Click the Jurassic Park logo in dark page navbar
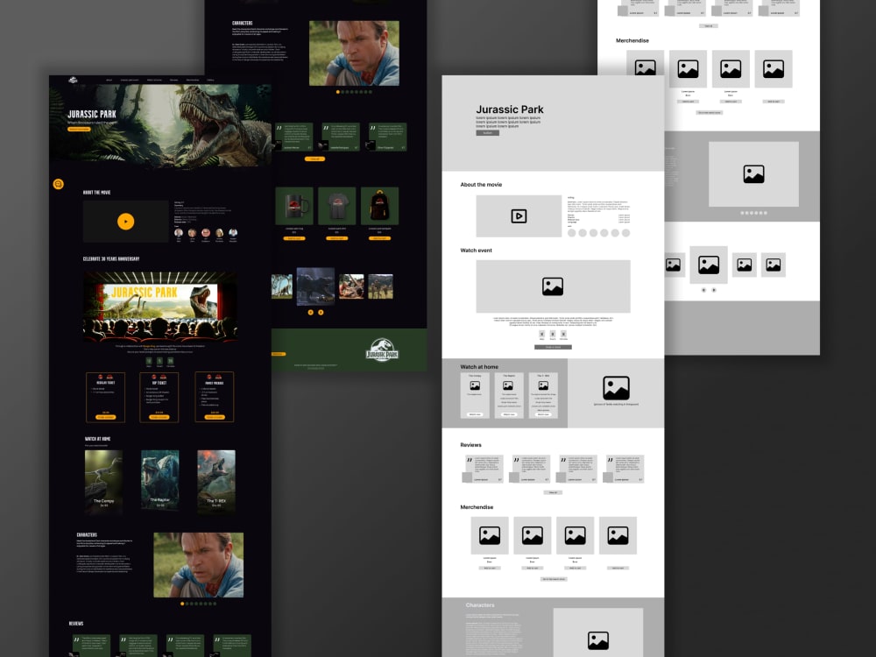 click(x=73, y=80)
